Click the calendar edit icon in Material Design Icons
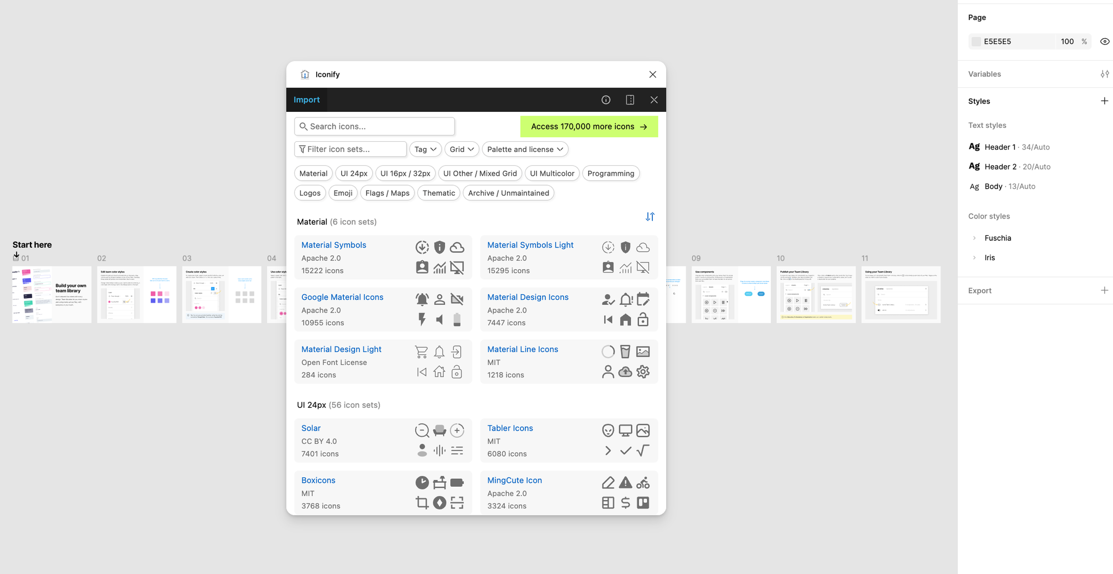 click(x=643, y=299)
